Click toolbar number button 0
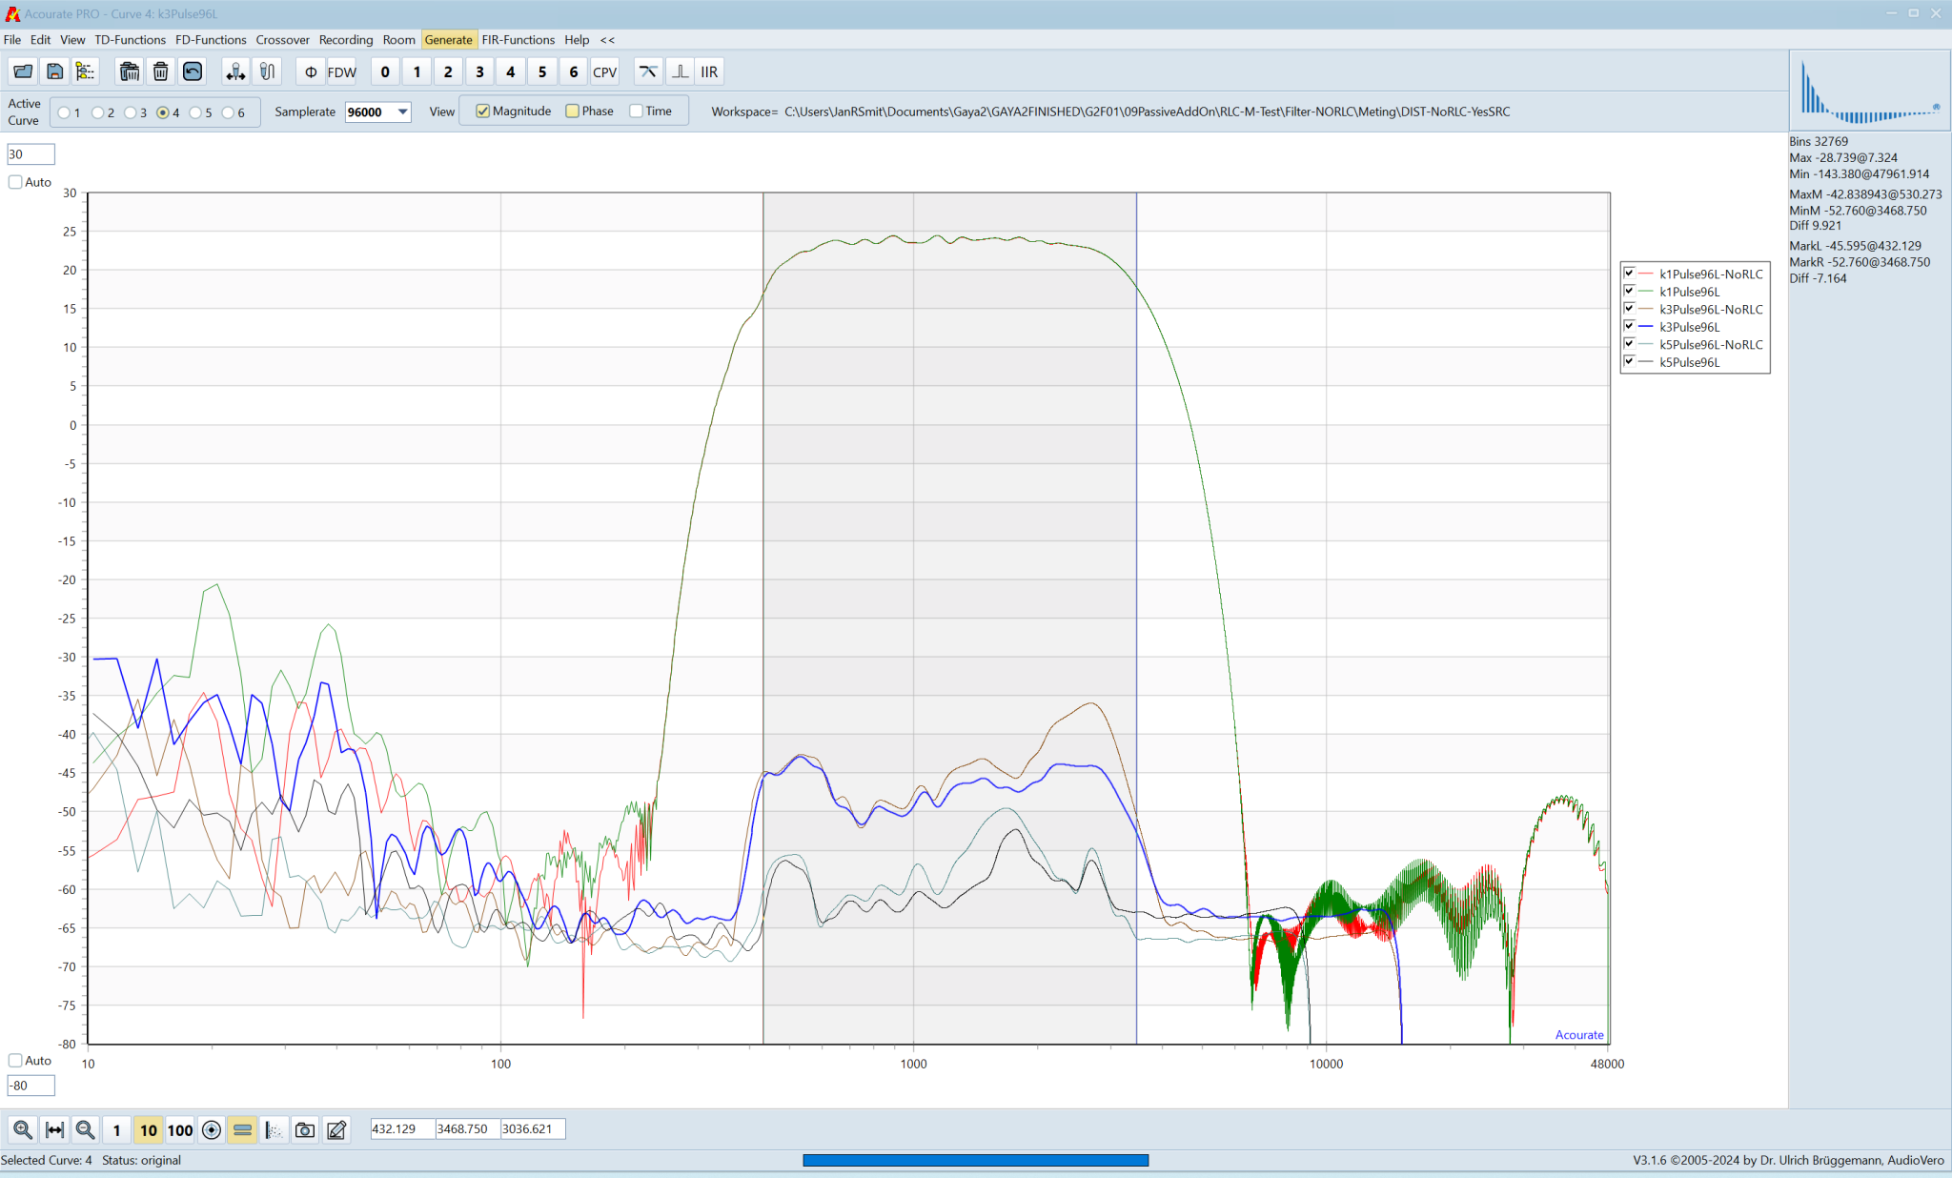 (x=385, y=71)
